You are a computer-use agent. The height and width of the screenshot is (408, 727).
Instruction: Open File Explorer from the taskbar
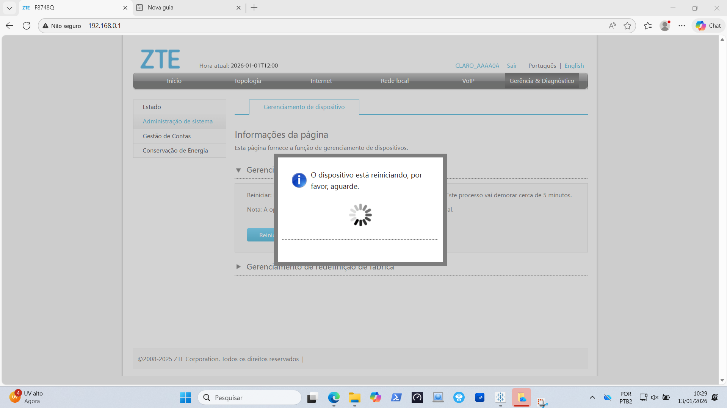[354, 397]
